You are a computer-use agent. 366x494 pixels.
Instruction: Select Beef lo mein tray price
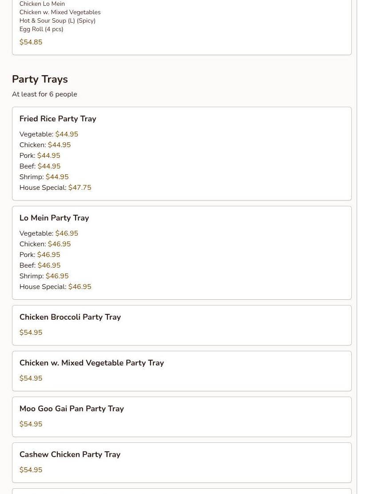pos(49,265)
